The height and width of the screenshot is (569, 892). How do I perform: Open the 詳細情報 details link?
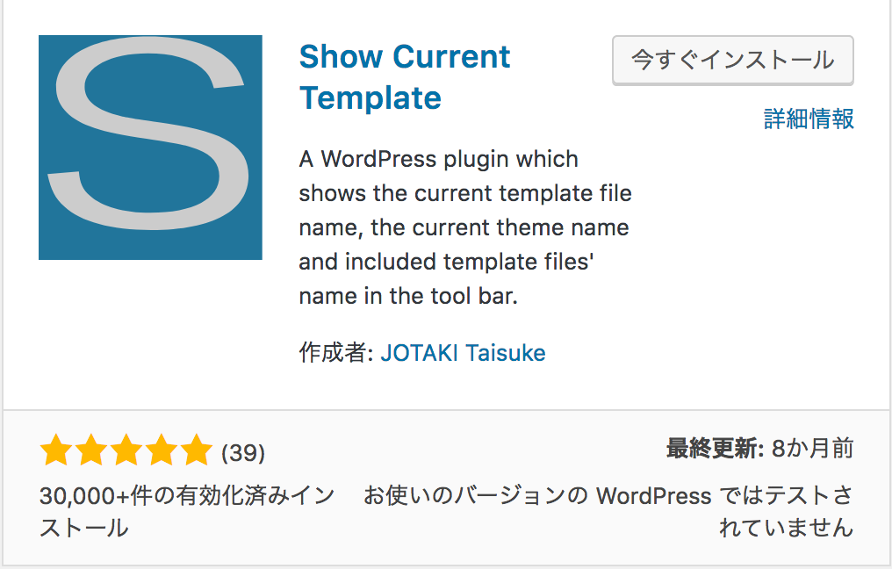[809, 119]
